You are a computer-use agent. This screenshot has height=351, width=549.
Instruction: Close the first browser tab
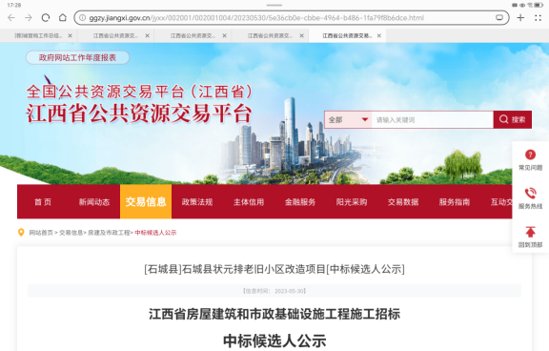(x=70, y=35)
